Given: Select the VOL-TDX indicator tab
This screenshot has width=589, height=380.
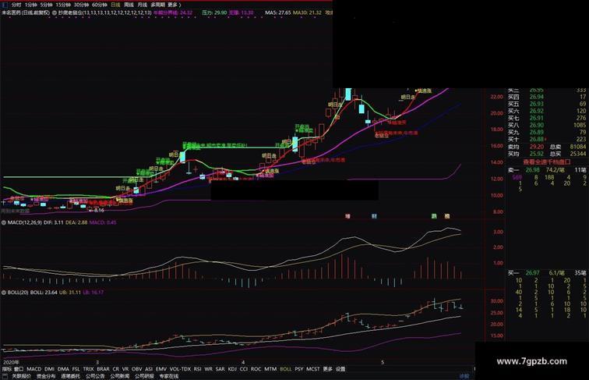Looking at the screenshot, I should coord(180,369).
